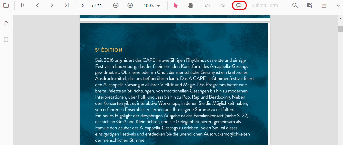Go to the next page
This screenshot has height=145, width=343.
pos(52,6)
